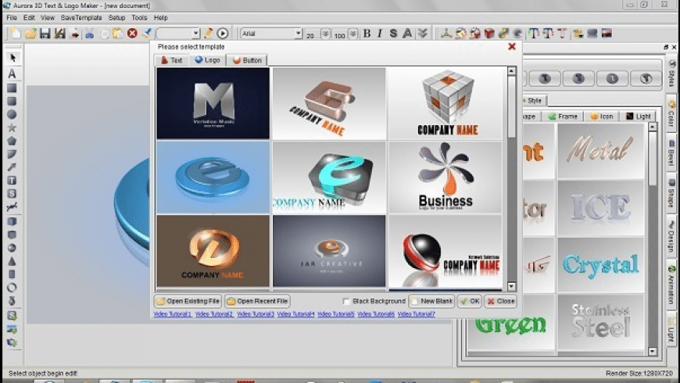Open the Icon tab in the styles panel
Screen dimensions: 680x383
(x=602, y=116)
